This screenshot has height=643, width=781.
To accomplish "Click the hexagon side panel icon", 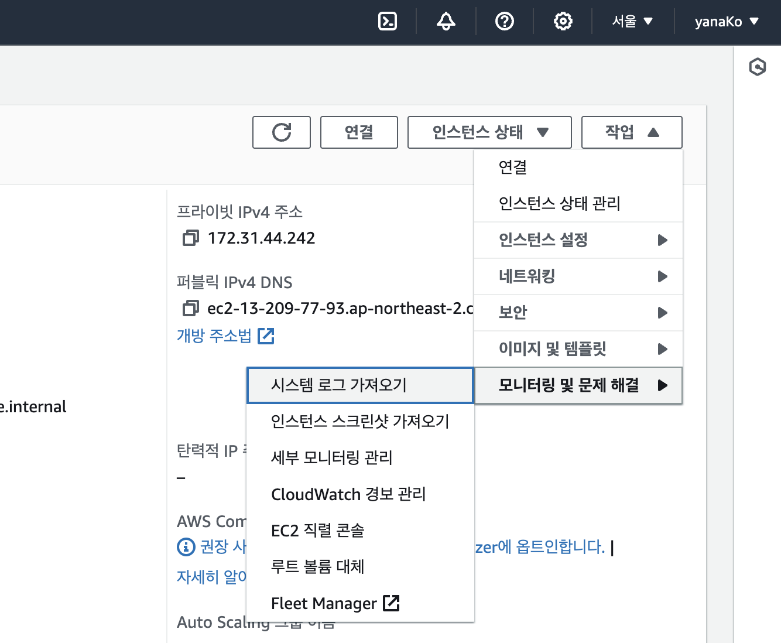I will click(x=758, y=67).
